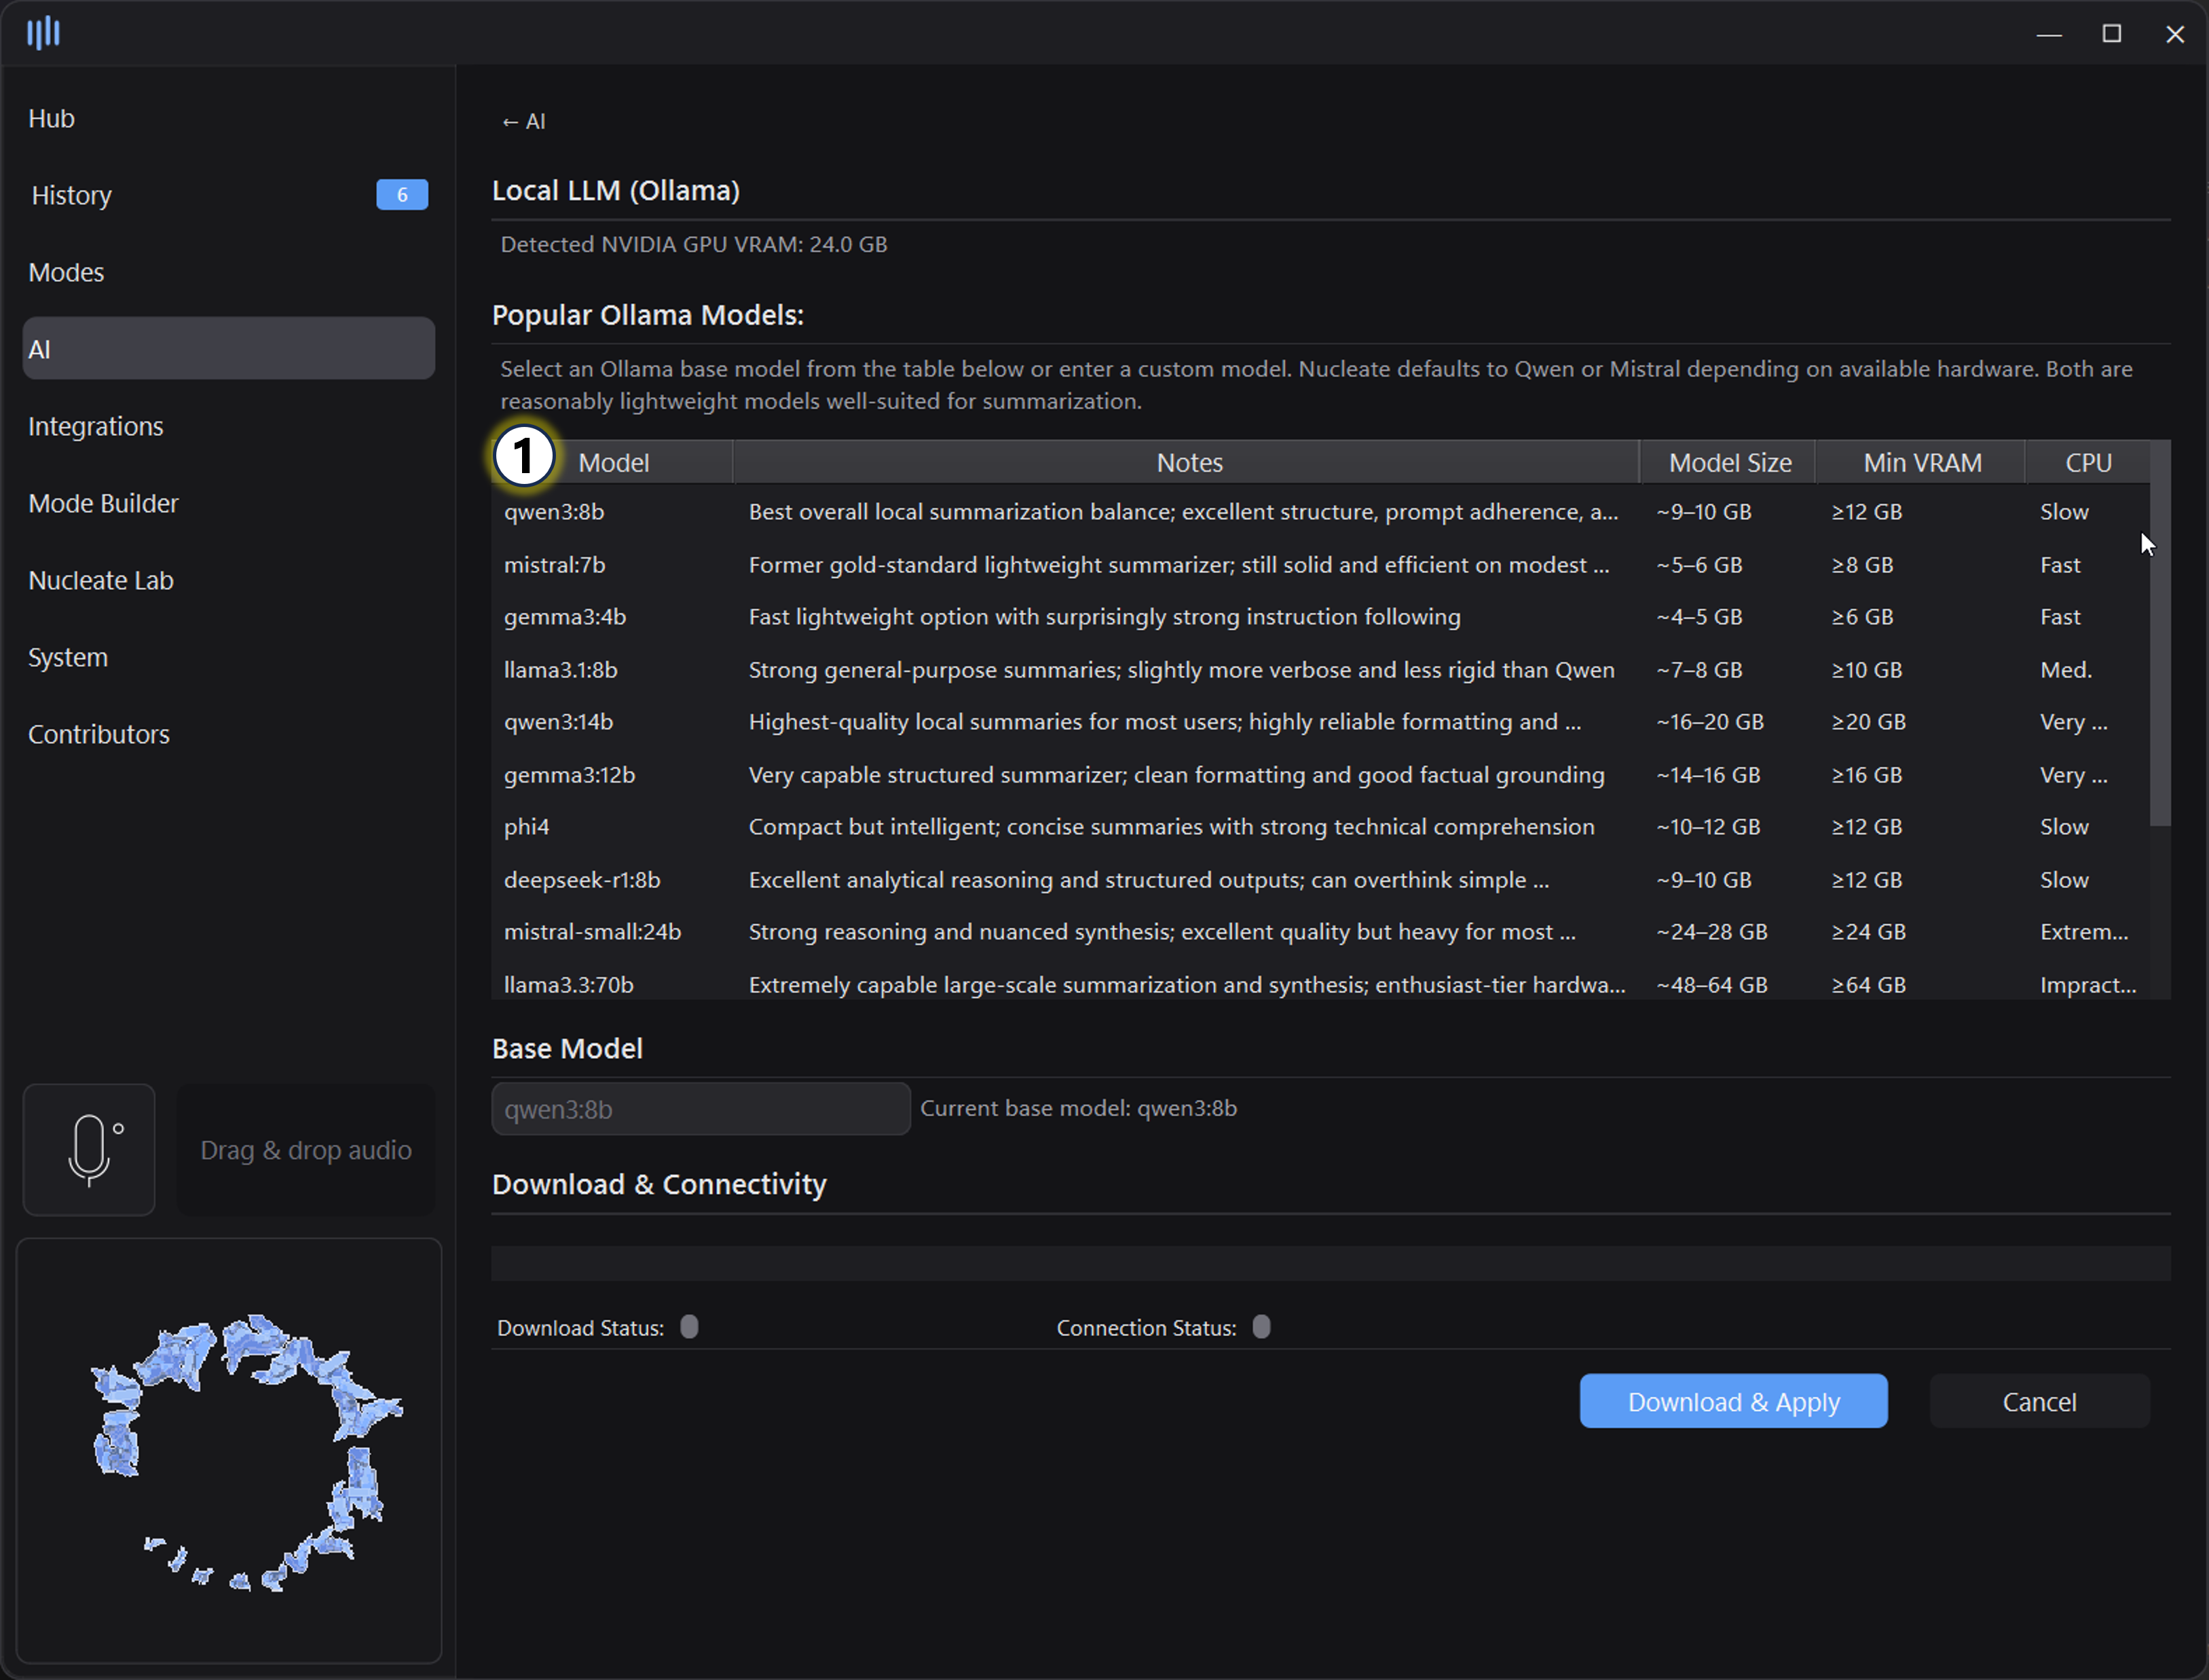Open the History section
The image size is (2209, 1680).
pos(229,195)
